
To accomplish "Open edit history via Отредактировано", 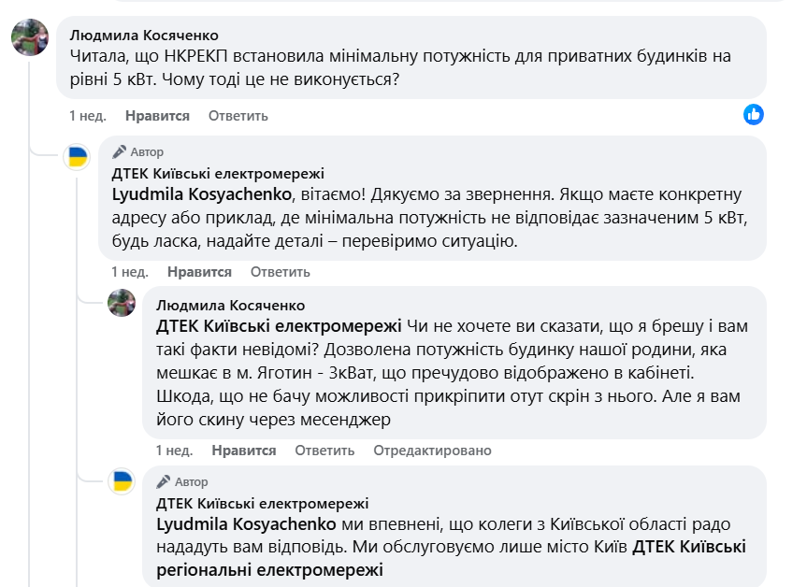I will tap(432, 450).
